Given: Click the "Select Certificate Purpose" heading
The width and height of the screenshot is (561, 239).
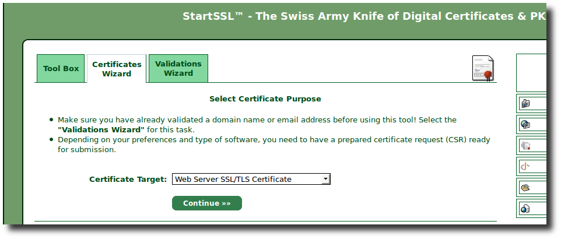Looking at the screenshot, I should pos(265,99).
